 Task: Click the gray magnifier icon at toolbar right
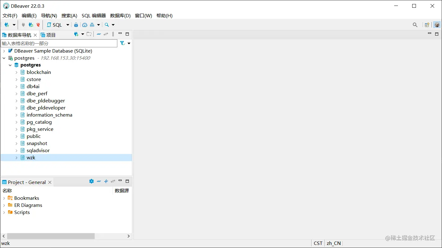(x=415, y=25)
